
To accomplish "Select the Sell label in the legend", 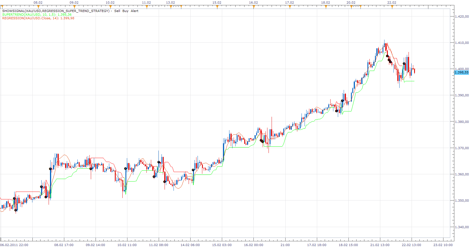I will tap(117, 11).
